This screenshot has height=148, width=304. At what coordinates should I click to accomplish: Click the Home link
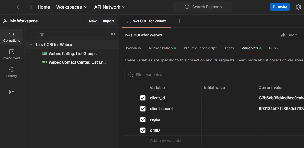[44, 7]
